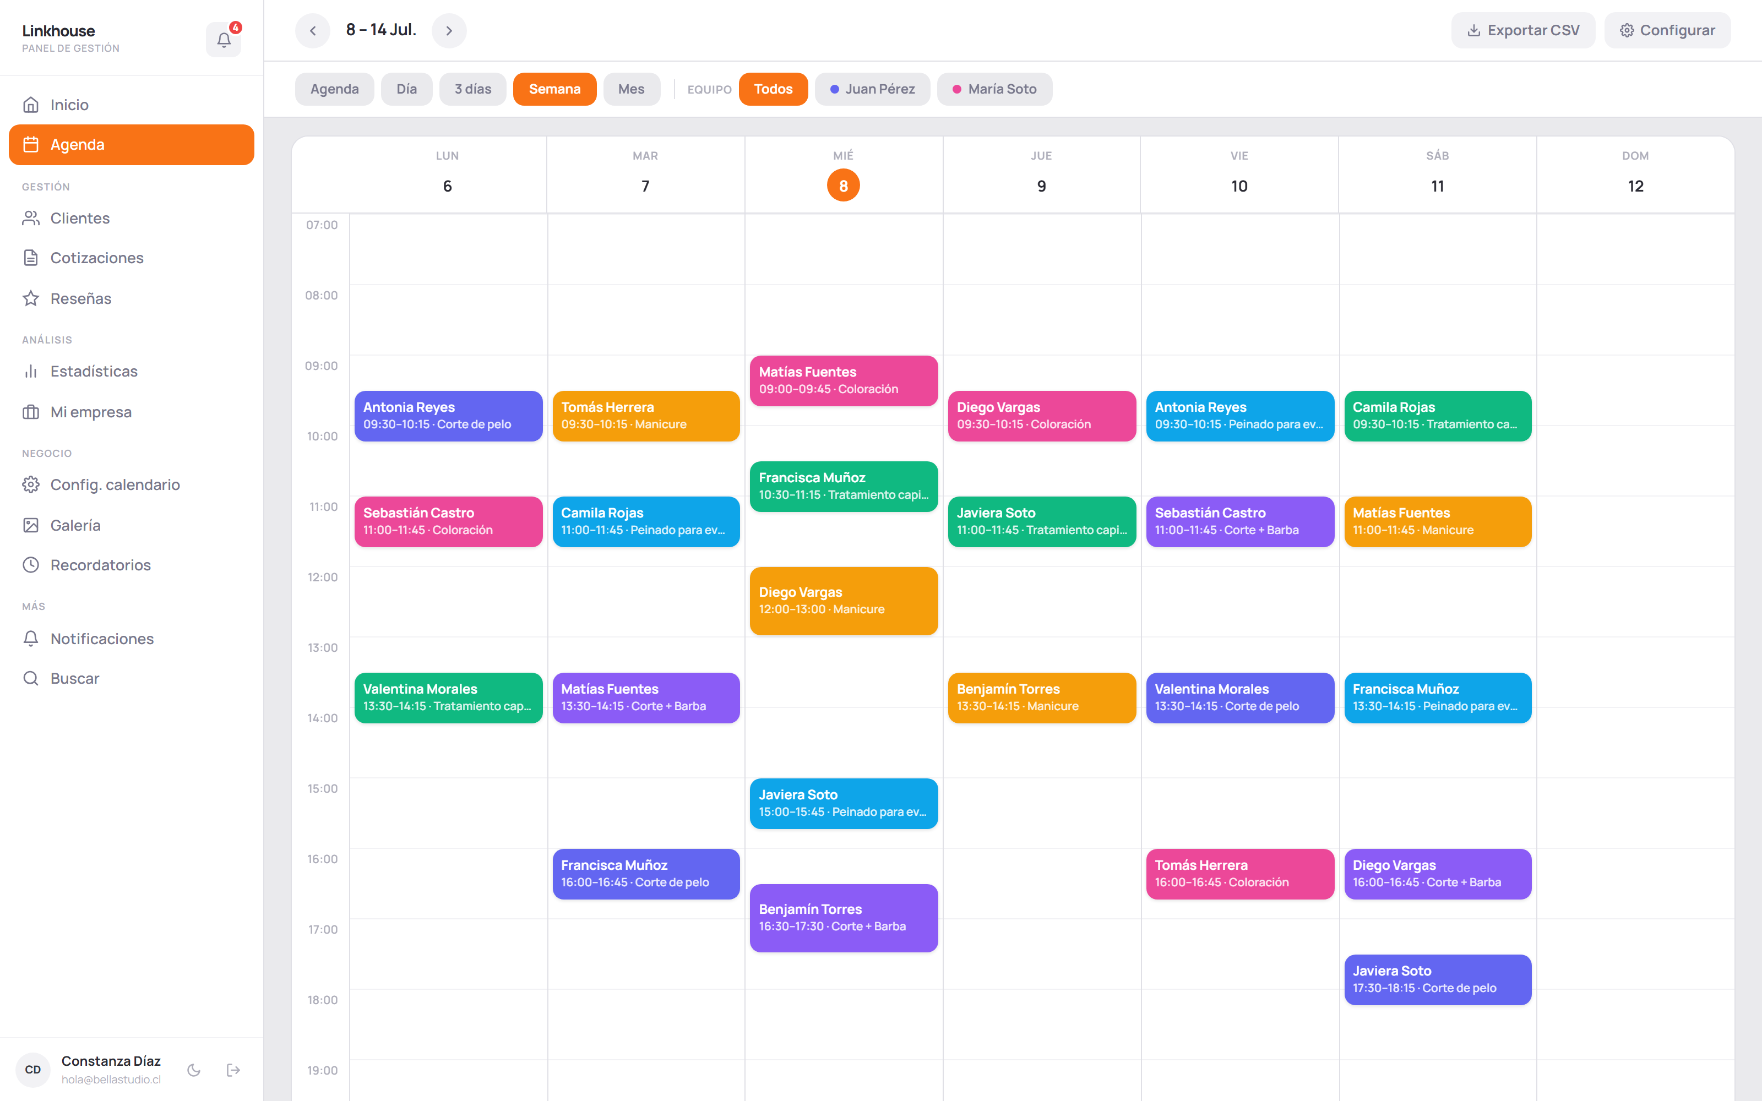The height and width of the screenshot is (1101, 1762).
Task: Open Francisca Muñoz 10:30 Tratamiento appointment
Action: 844,487
